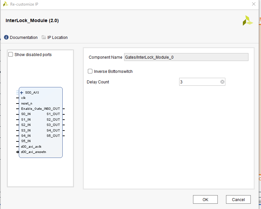261x209 pixels.
Task: Select the clk port on the IP symbol
Action: click(23, 98)
